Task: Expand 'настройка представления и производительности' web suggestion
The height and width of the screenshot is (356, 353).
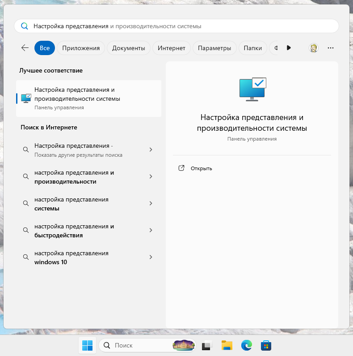Action: click(151, 177)
